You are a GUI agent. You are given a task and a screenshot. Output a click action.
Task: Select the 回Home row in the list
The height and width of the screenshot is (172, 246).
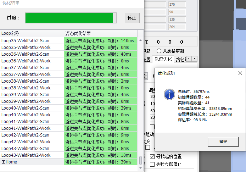tap(32, 162)
